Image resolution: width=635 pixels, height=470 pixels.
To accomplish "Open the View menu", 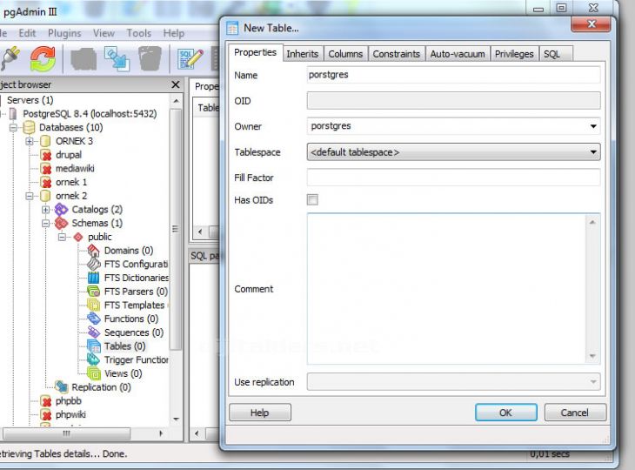I will pos(104,33).
